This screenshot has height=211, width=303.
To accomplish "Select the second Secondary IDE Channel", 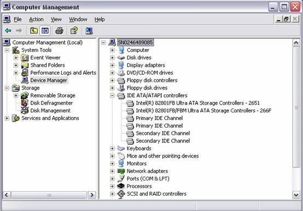I will [x=163, y=141].
